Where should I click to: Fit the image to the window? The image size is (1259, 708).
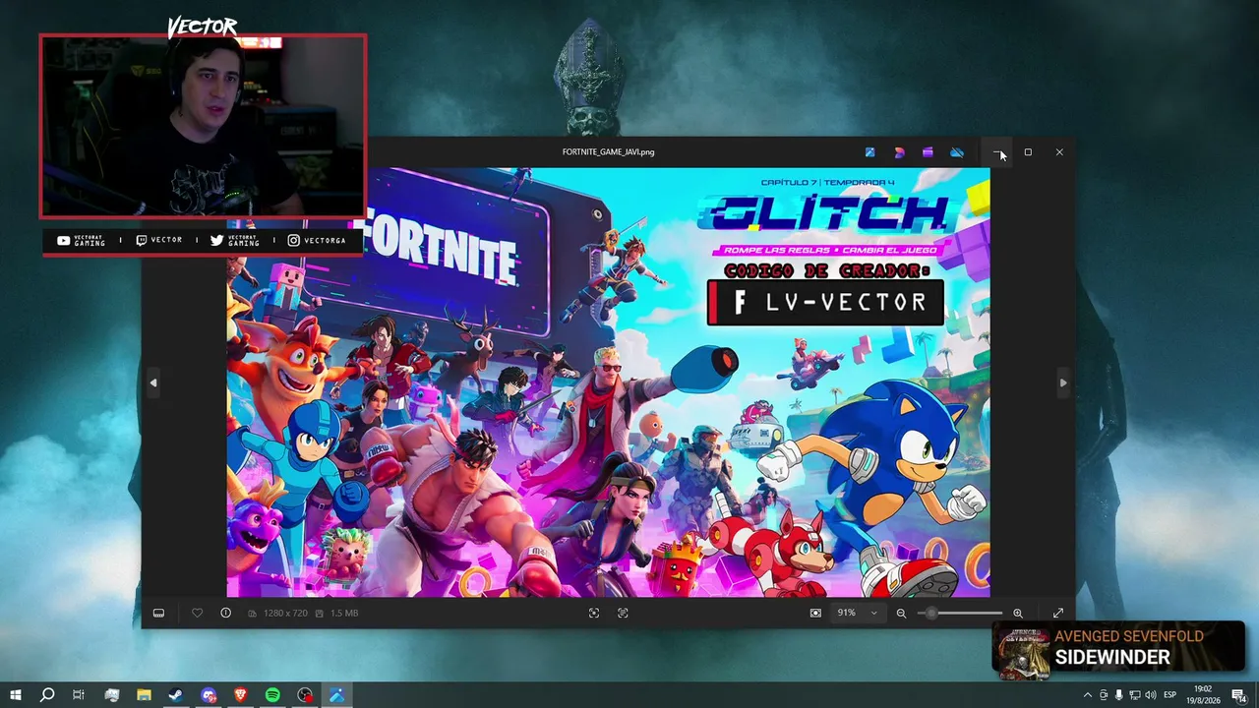pos(815,613)
